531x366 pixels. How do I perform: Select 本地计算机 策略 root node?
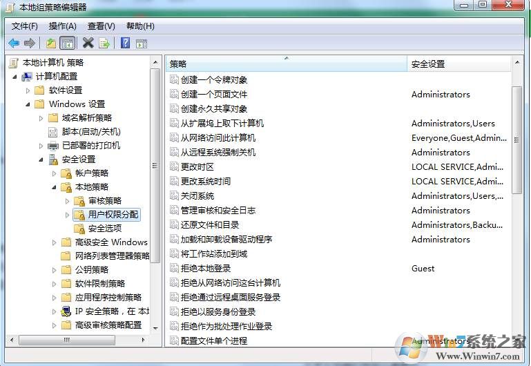click(x=53, y=63)
